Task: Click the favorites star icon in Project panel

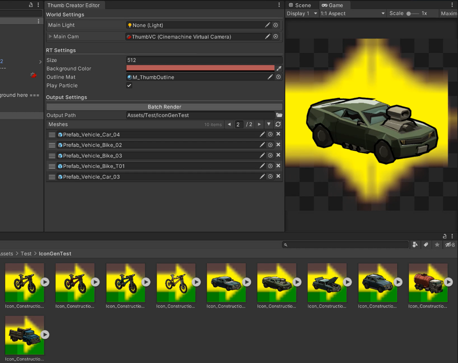Action: [437, 245]
